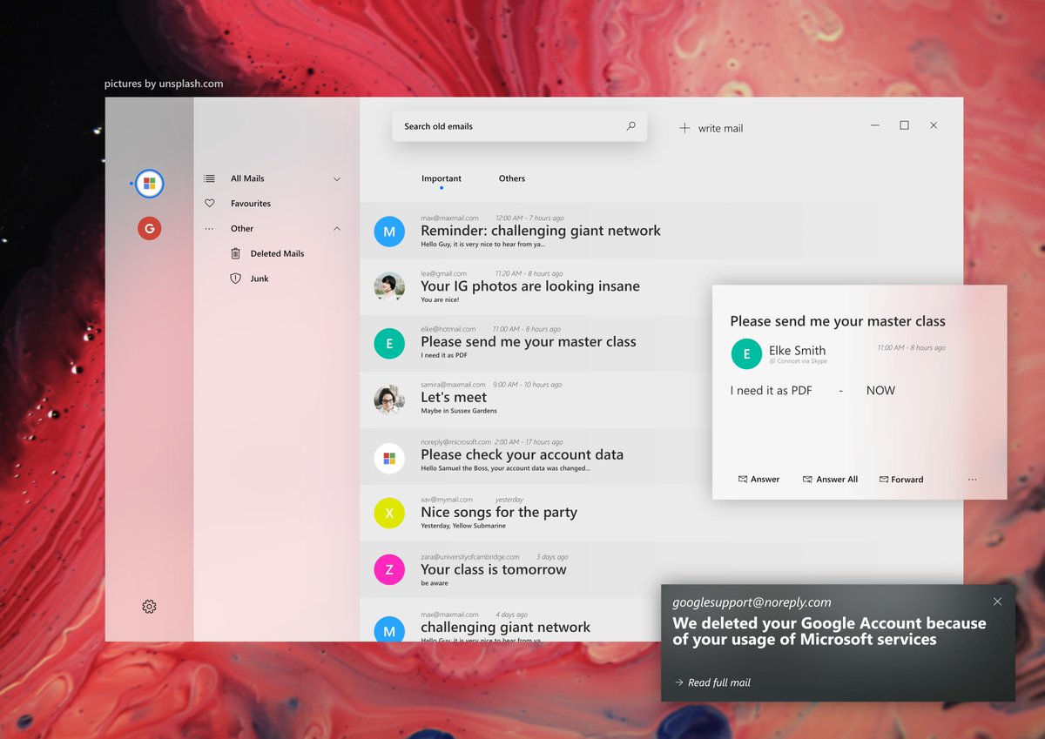
Task: Open the settings gear
Action: [149, 607]
